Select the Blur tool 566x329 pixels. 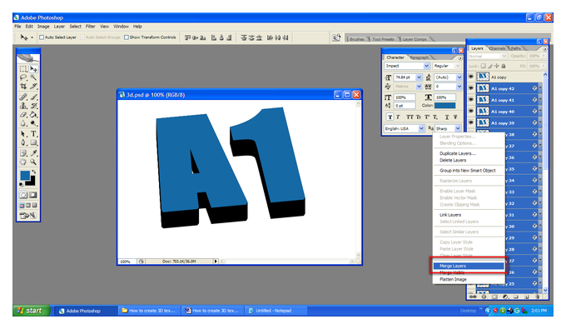coord(23,123)
